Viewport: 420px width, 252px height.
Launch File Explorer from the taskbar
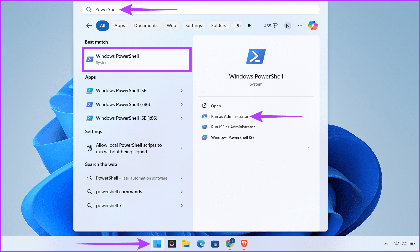tap(186, 244)
